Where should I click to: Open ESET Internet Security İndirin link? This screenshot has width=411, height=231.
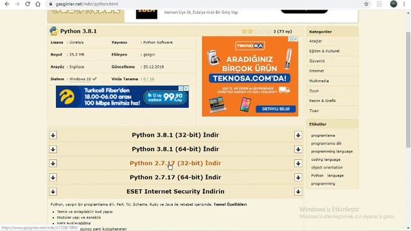click(x=175, y=191)
